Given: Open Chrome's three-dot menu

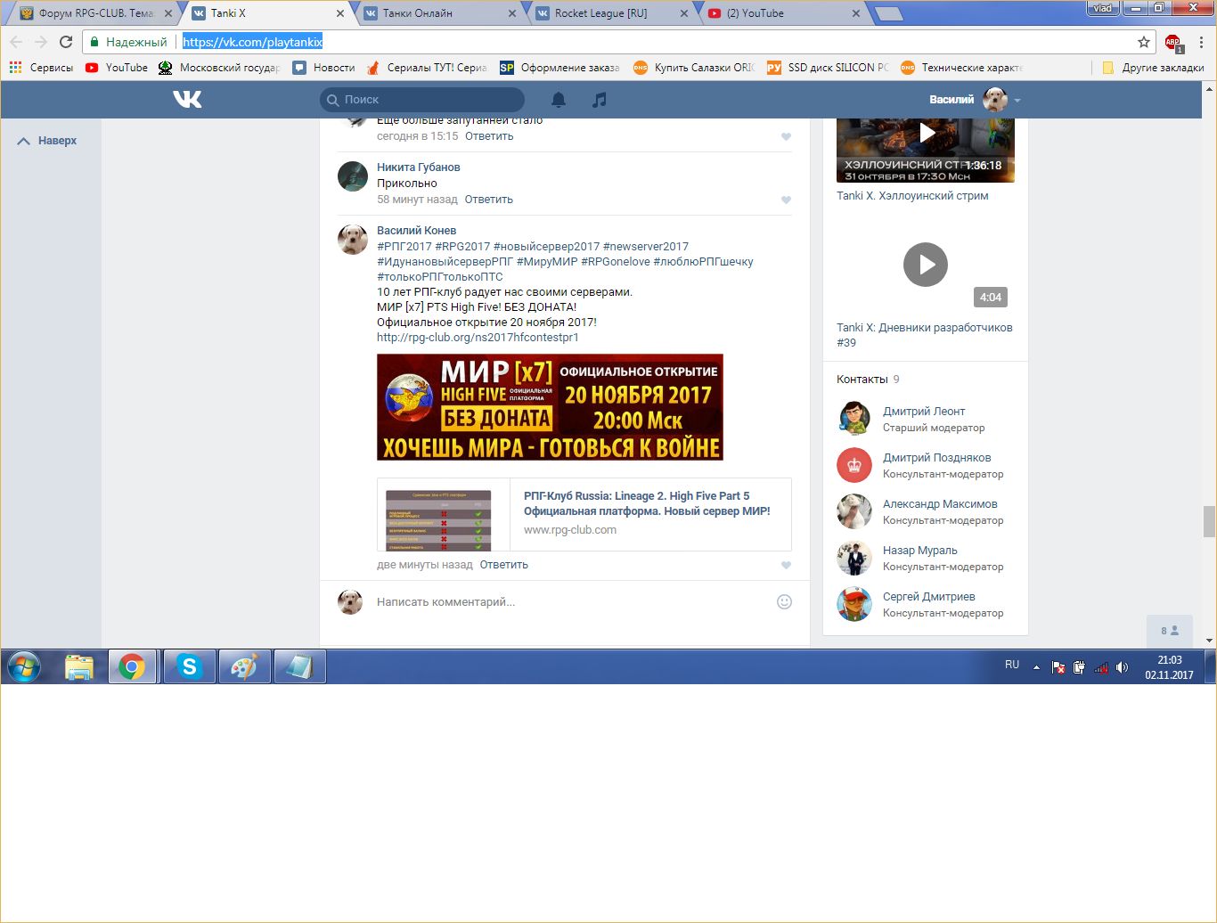Looking at the screenshot, I should pyautogui.click(x=1201, y=42).
